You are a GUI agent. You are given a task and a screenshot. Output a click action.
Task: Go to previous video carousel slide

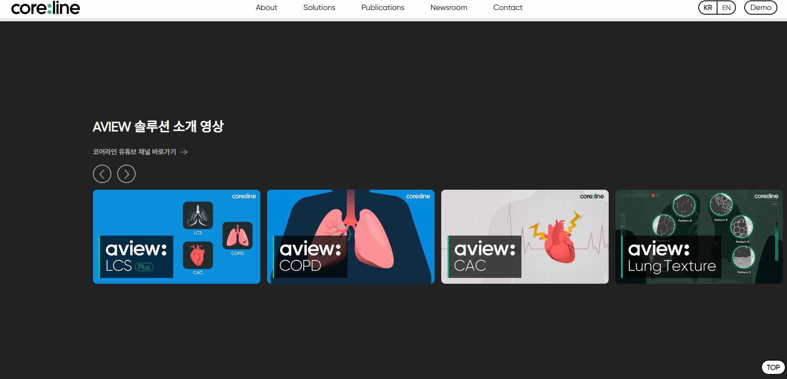(x=102, y=174)
